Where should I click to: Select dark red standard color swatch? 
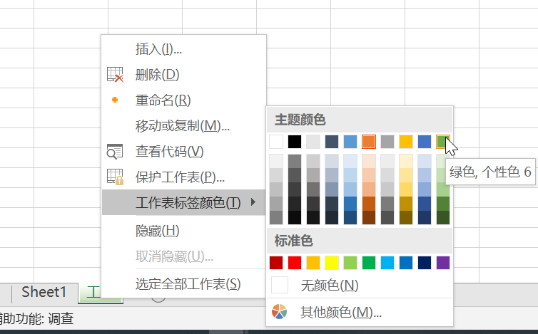click(x=276, y=263)
